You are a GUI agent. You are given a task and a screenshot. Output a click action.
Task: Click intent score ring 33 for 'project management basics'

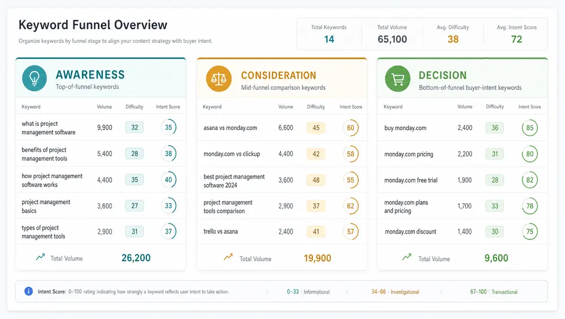coord(168,206)
